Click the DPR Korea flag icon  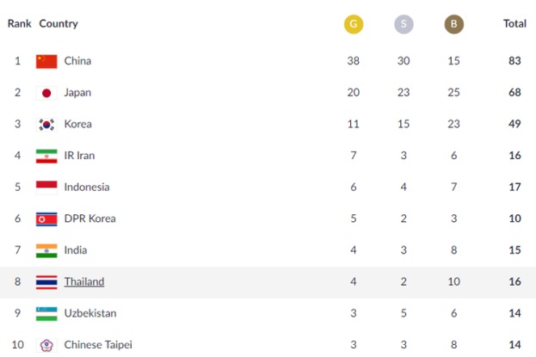(x=46, y=219)
